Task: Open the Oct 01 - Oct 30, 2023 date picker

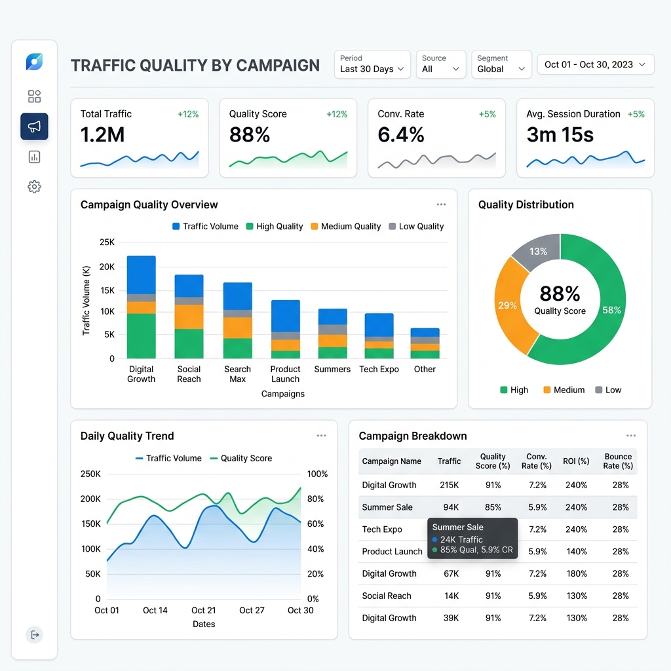Action: [x=595, y=65]
